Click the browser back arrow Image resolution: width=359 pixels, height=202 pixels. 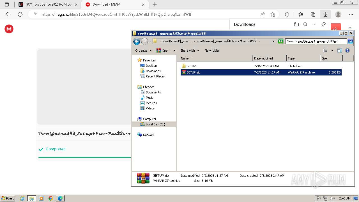8,14
